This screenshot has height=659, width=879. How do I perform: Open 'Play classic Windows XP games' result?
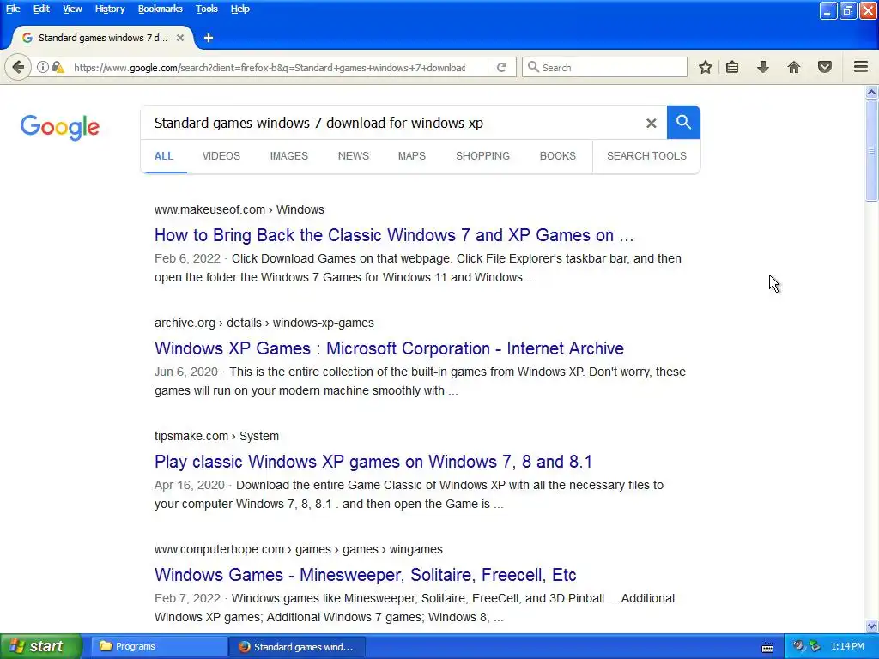(x=373, y=461)
